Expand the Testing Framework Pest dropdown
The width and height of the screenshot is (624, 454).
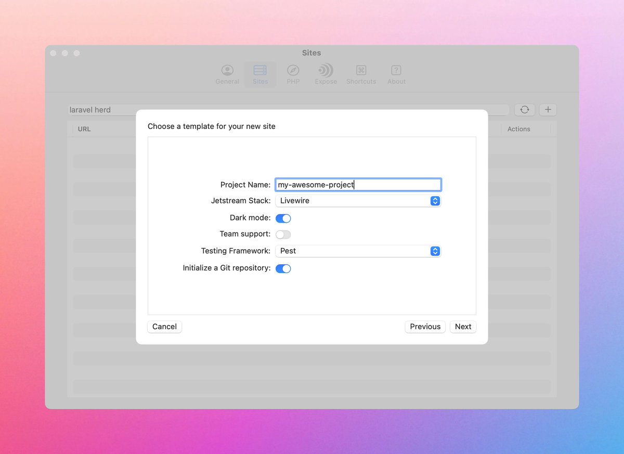tap(358, 251)
